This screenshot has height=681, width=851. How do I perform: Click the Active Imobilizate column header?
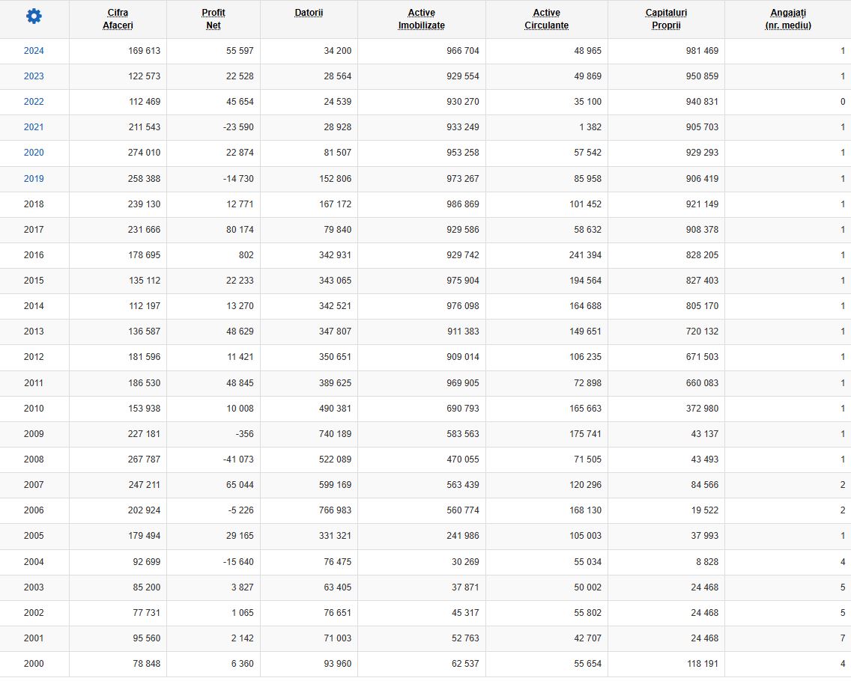422,19
